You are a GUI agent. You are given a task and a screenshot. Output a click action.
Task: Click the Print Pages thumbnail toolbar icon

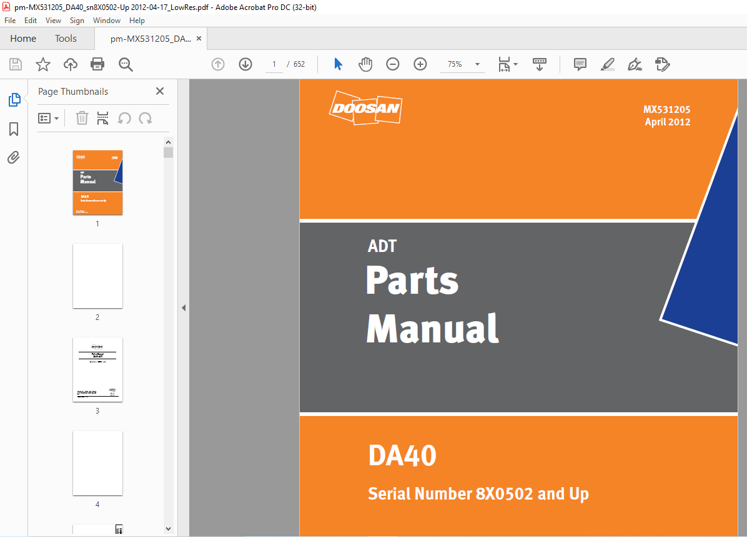[102, 118]
